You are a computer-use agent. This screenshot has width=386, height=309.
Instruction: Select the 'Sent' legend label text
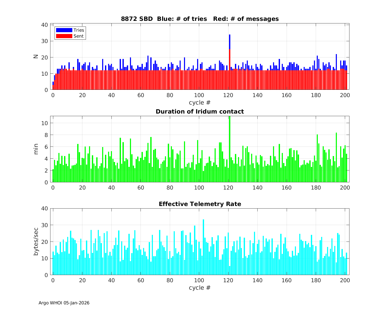pyautogui.click(x=78, y=36)
